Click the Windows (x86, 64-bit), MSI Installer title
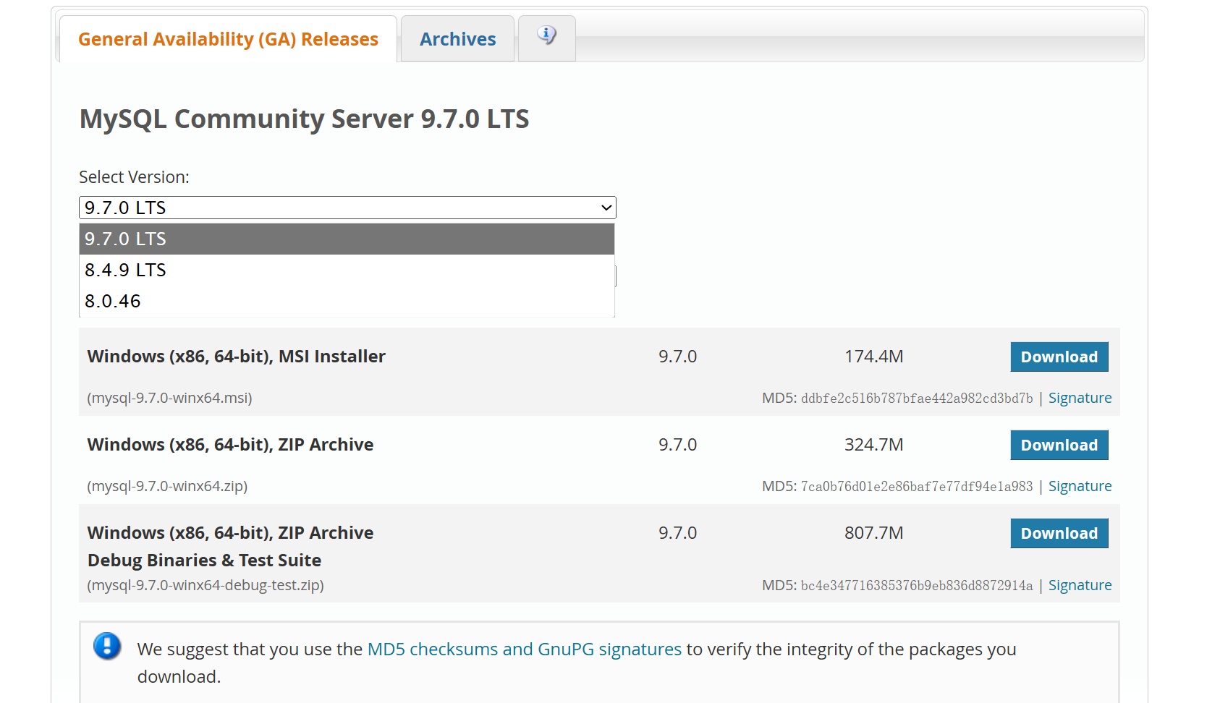Image resolution: width=1220 pixels, height=703 pixels. point(237,357)
